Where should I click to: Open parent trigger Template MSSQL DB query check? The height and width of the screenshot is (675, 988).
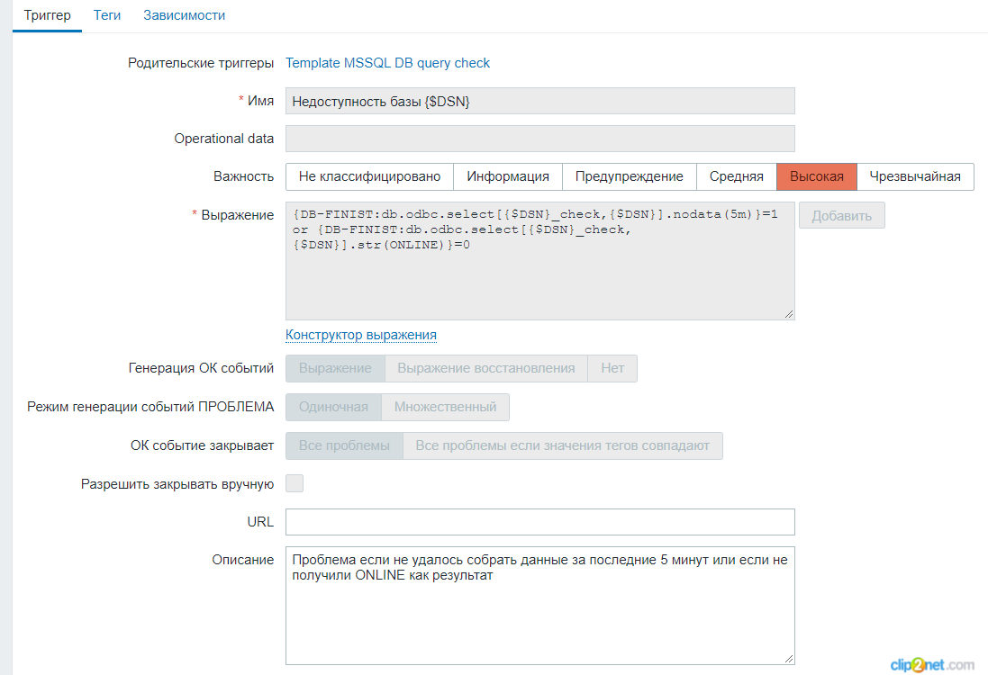point(387,63)
